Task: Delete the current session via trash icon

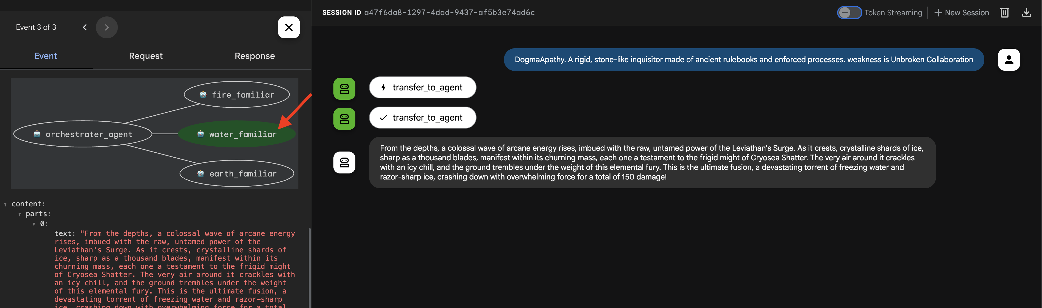Action: coord(1004,13)
